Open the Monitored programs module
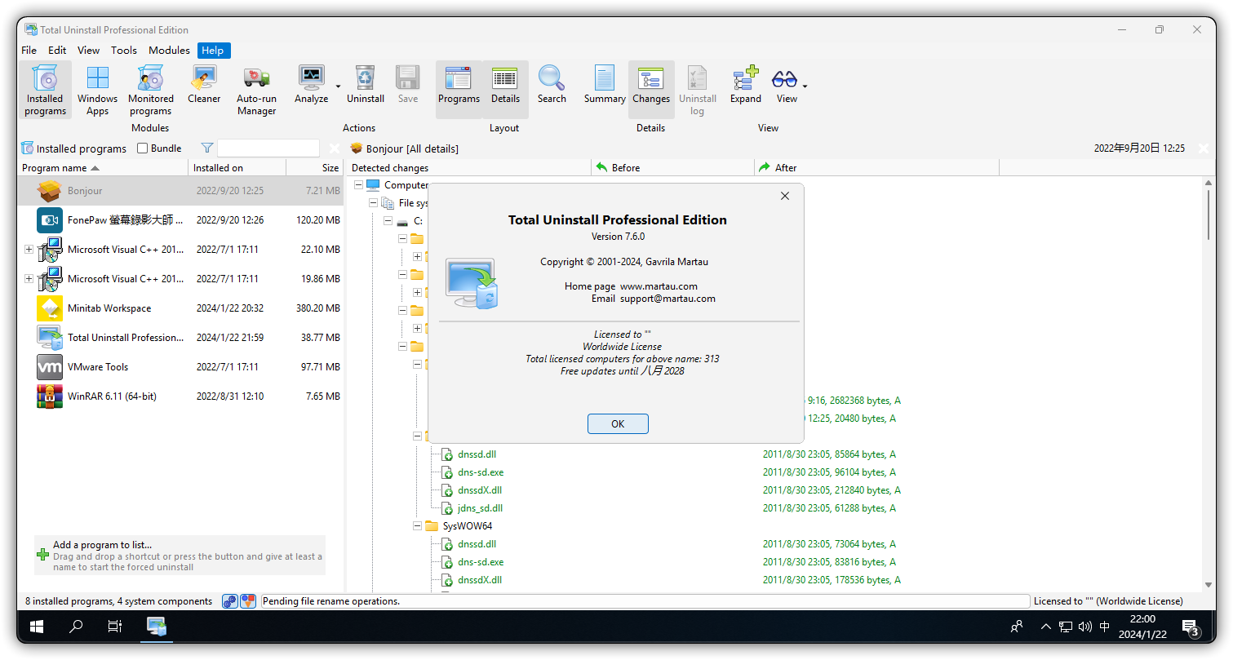This screenshot has height=660, width=1233. click(x=150, y=90)
